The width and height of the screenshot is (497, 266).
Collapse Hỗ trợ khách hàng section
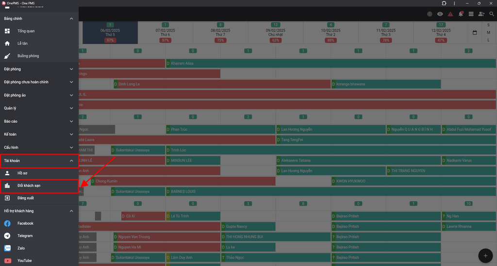(39, 211)
